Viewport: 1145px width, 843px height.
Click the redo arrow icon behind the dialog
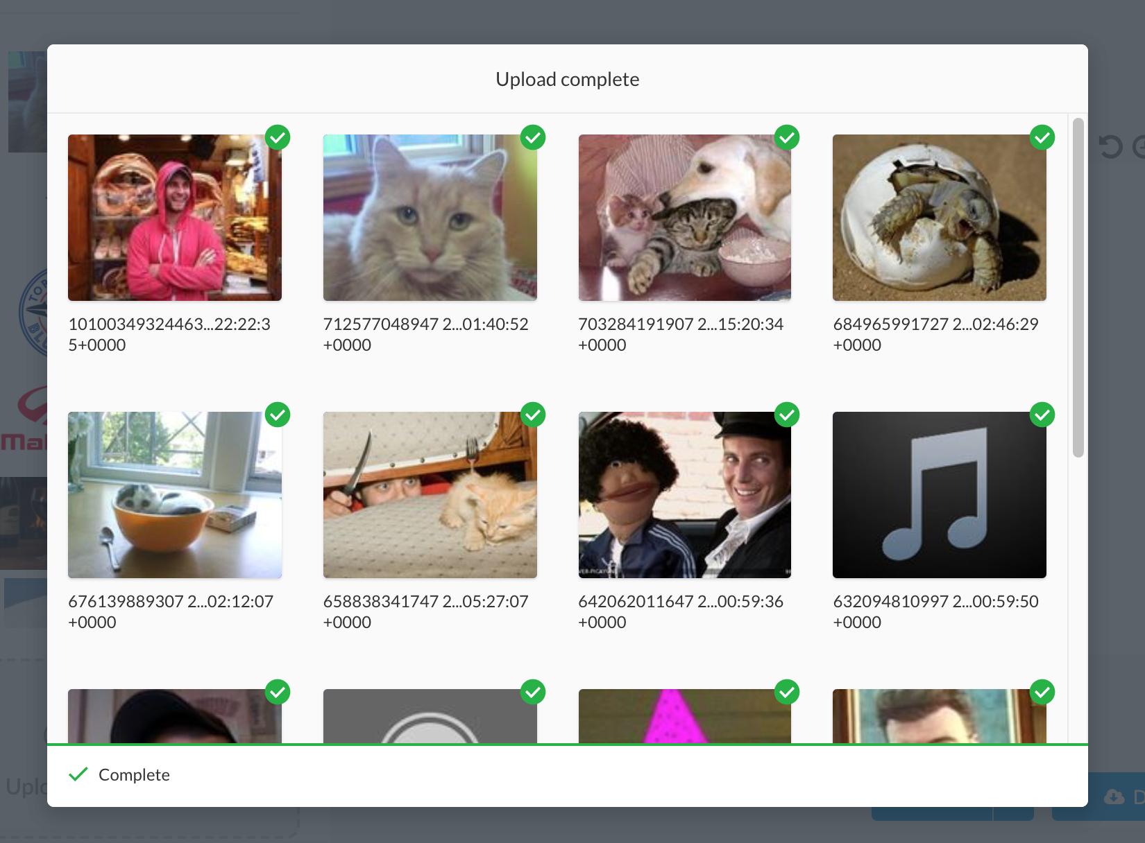click(x=1141, y=147)
